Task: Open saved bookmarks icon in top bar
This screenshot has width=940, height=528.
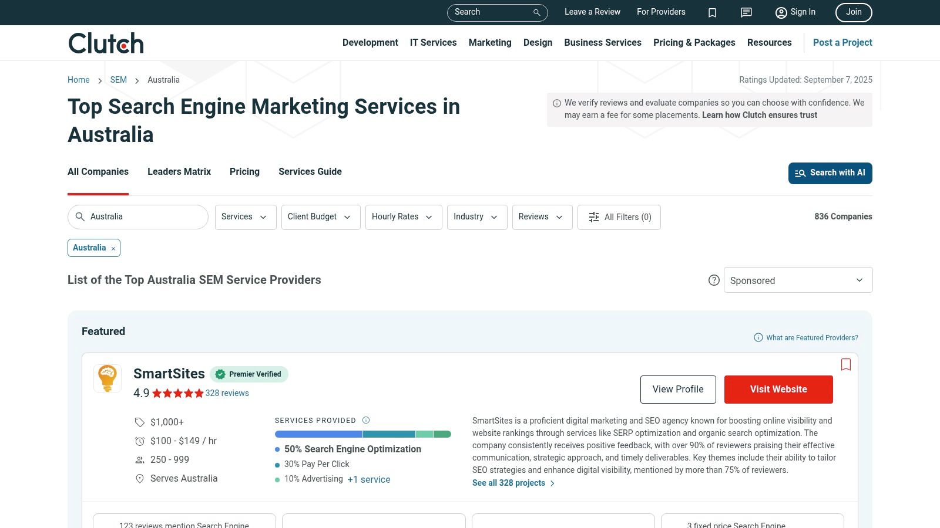Action: point(712,12)
